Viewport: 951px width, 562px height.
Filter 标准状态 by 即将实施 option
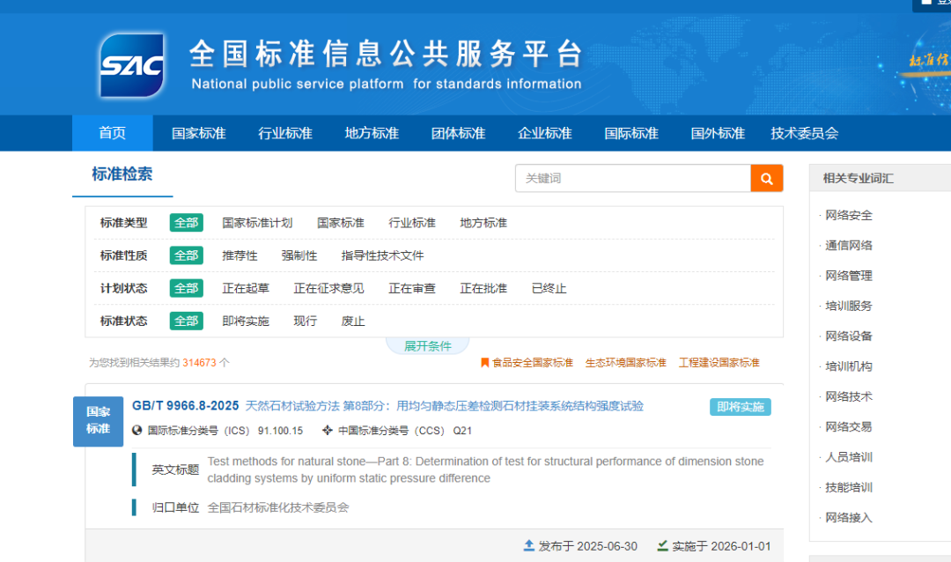point(246,321)
